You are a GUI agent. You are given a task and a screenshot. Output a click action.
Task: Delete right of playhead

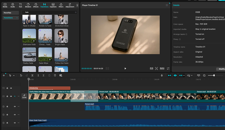[44, 75]
